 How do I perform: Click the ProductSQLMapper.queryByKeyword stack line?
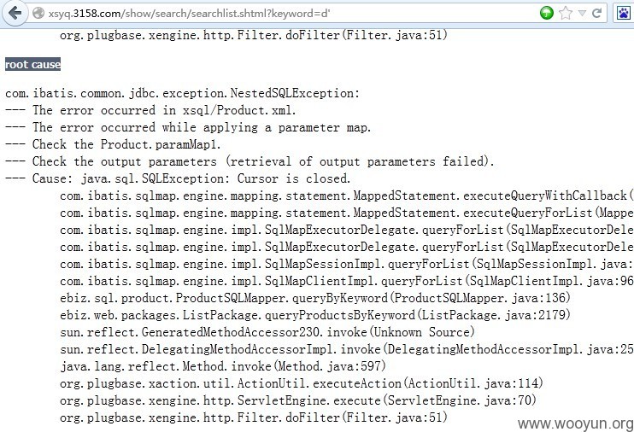[315, 298]
